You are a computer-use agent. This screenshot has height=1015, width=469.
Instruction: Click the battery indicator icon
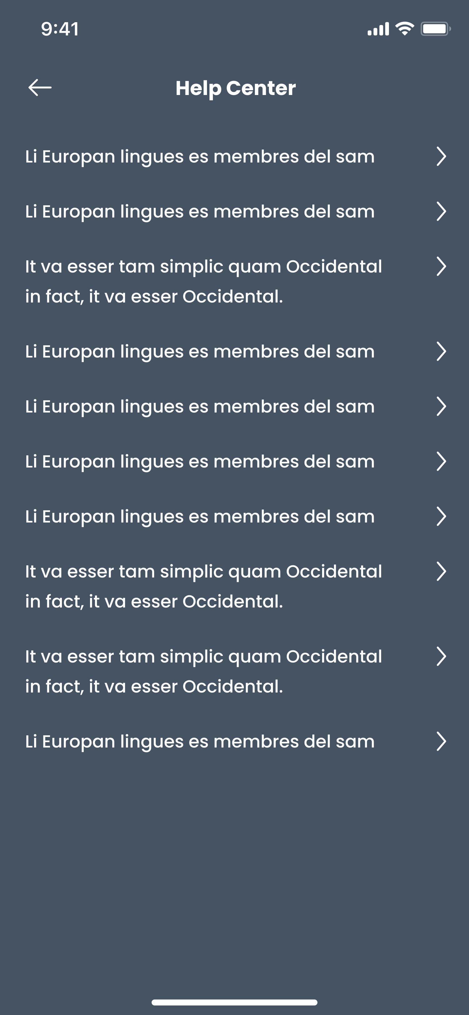[435, 29]
